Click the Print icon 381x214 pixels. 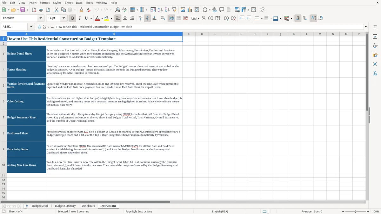pyautogui.click(x=41, y=10)
